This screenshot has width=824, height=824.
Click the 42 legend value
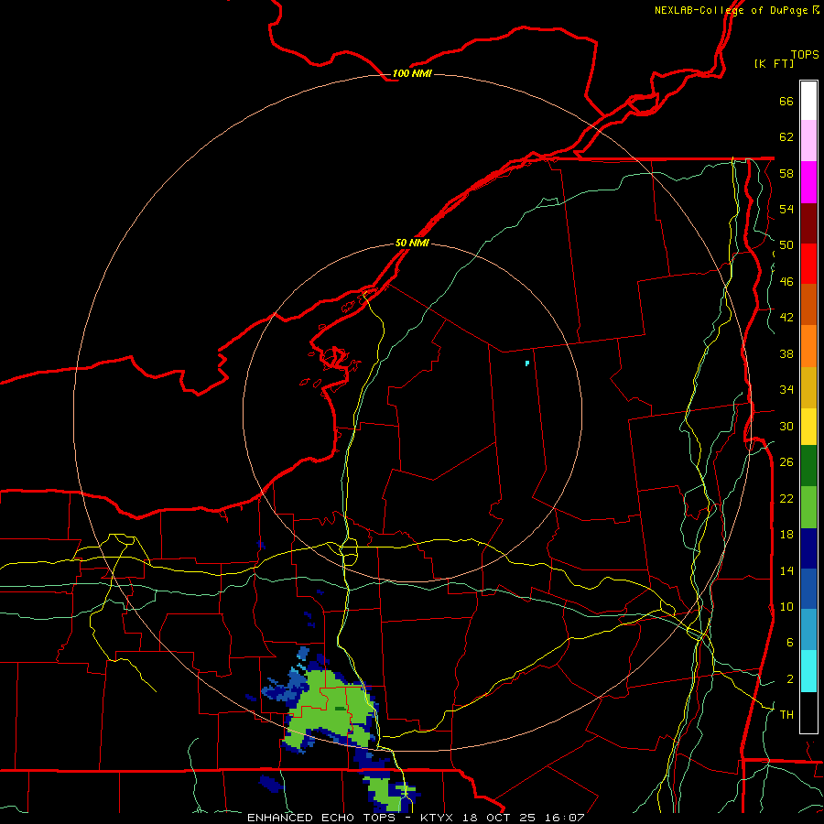786,318
